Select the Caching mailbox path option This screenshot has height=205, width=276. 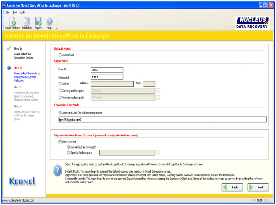(60, 90)
